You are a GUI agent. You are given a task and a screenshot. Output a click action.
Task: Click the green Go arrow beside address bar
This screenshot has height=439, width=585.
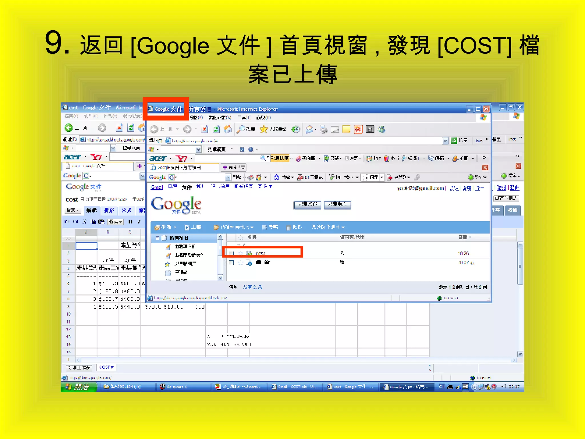coord(454,140)
